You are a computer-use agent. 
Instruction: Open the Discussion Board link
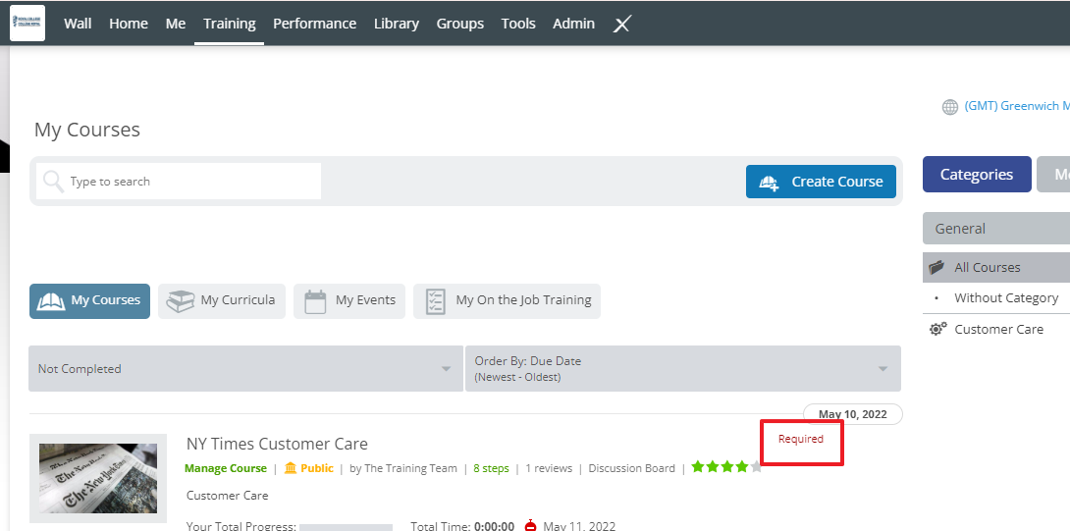click(x=631, y=468)
